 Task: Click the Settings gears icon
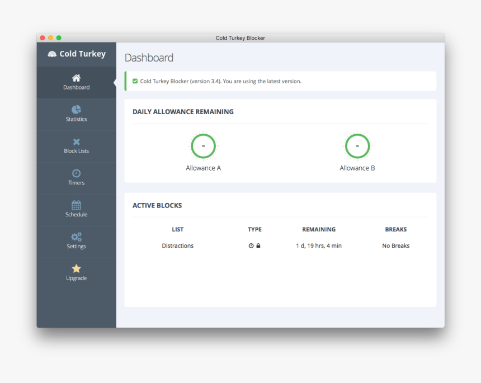tap(76, 238)
